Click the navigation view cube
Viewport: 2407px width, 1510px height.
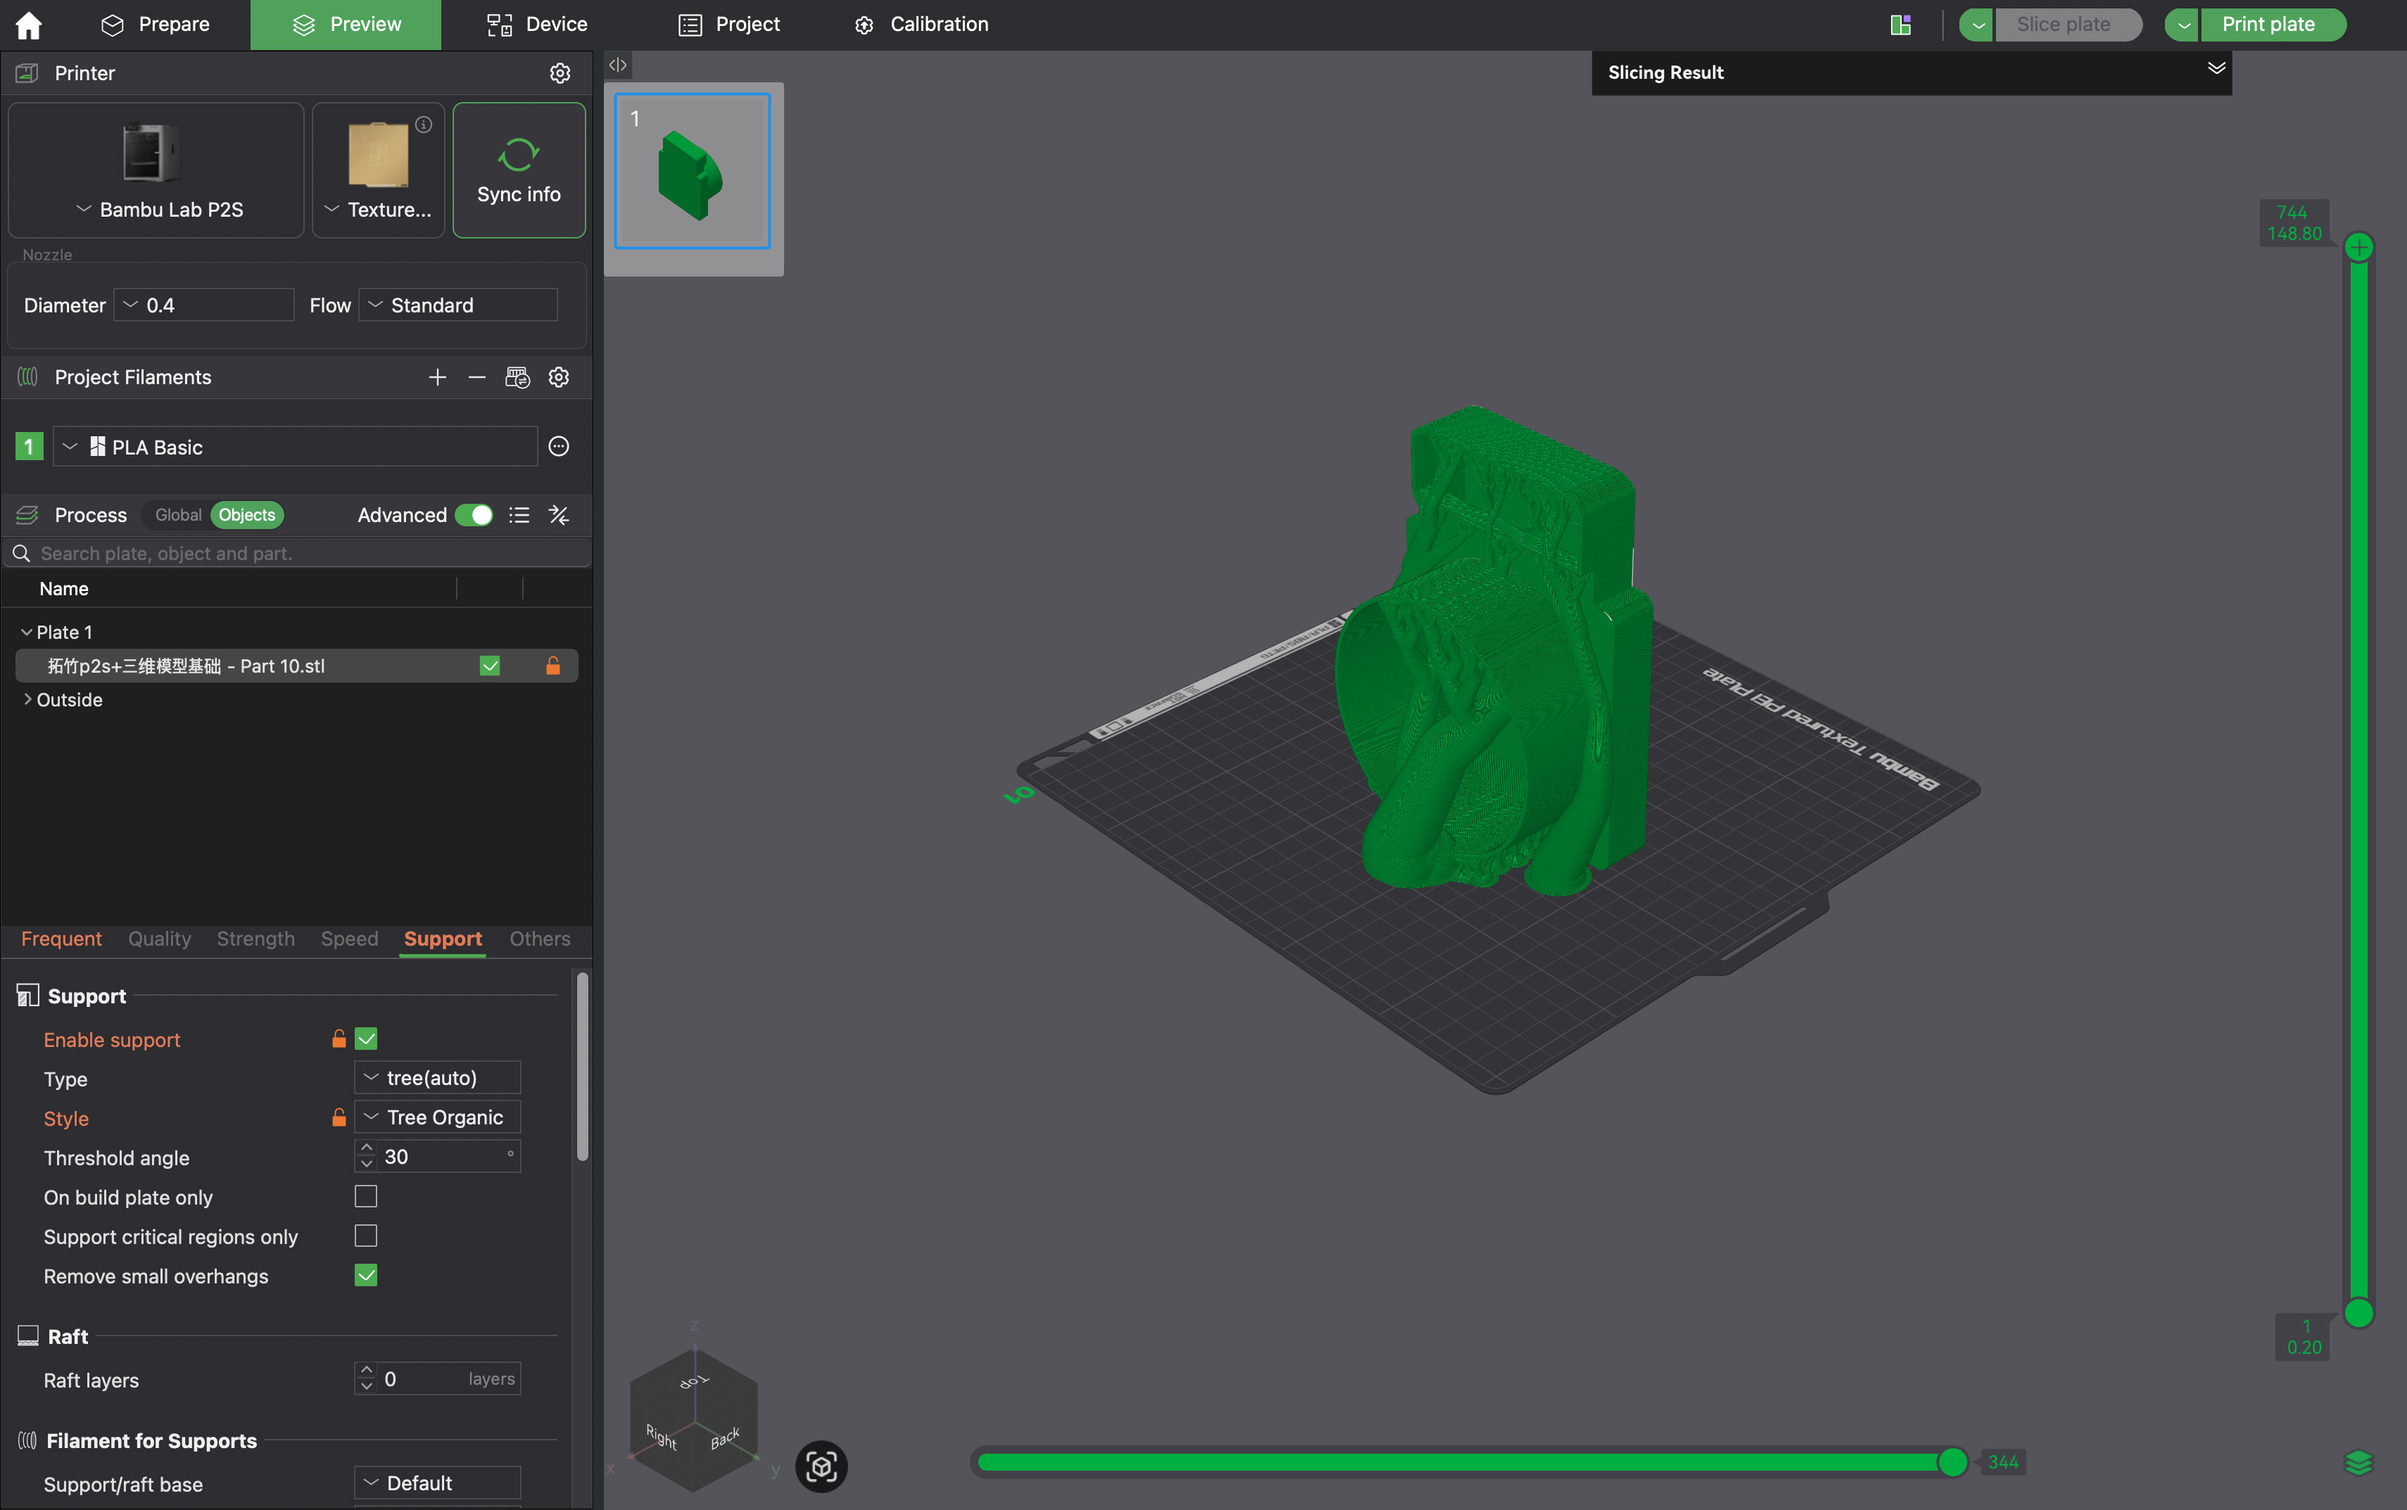tap(694, 1419)
